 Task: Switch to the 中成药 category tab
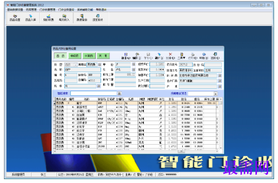(75, 56)
